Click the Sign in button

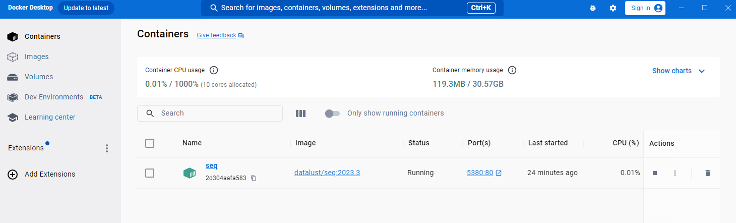pyautogui.click(x=645, y=8)
